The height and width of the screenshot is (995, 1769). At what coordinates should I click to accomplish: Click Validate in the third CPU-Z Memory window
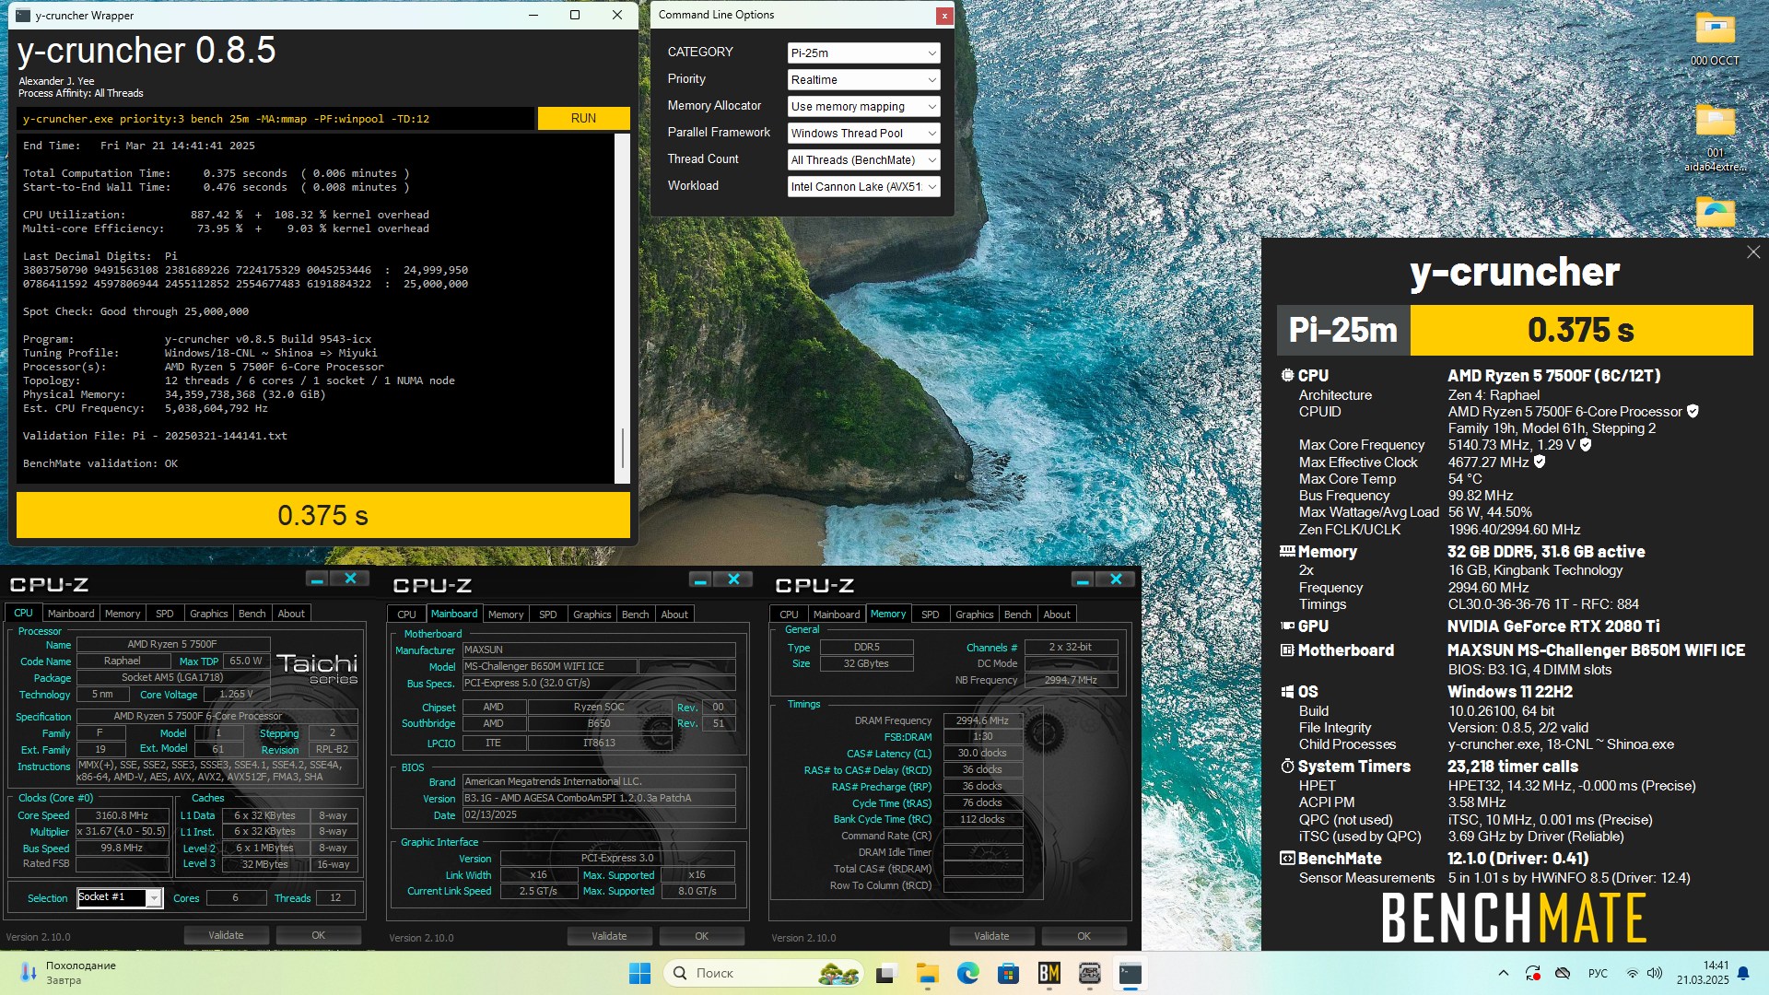pos(991,936)
